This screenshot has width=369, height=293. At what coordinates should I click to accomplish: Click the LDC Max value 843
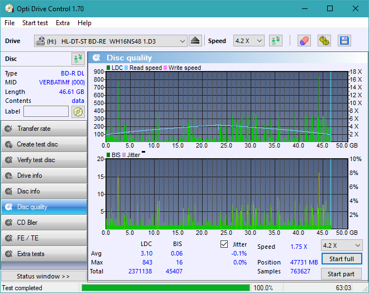147,262
